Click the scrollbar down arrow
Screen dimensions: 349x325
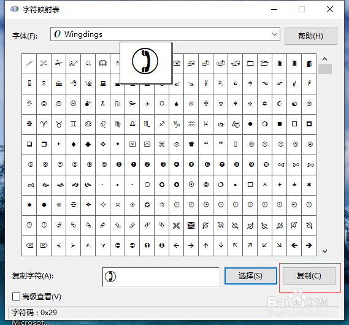(x=324, y=251)
